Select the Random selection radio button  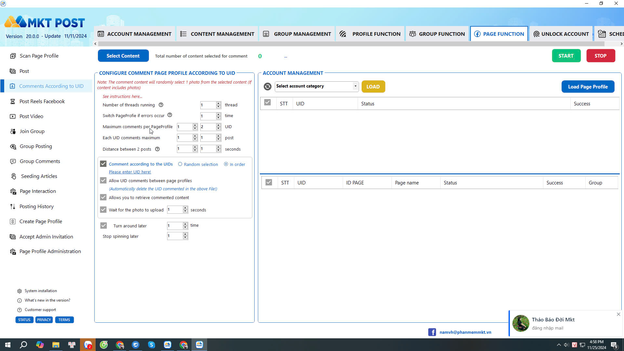180,164
